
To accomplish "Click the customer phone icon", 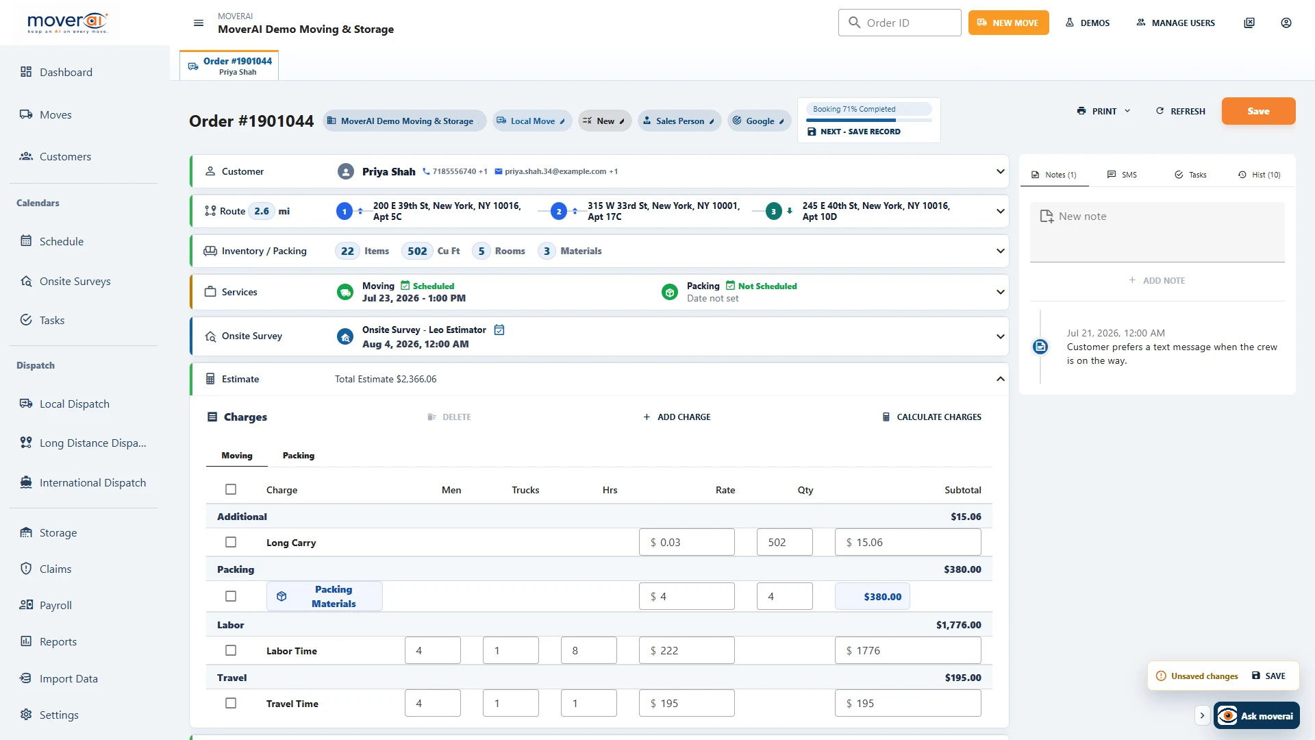I will pos(426,171).
